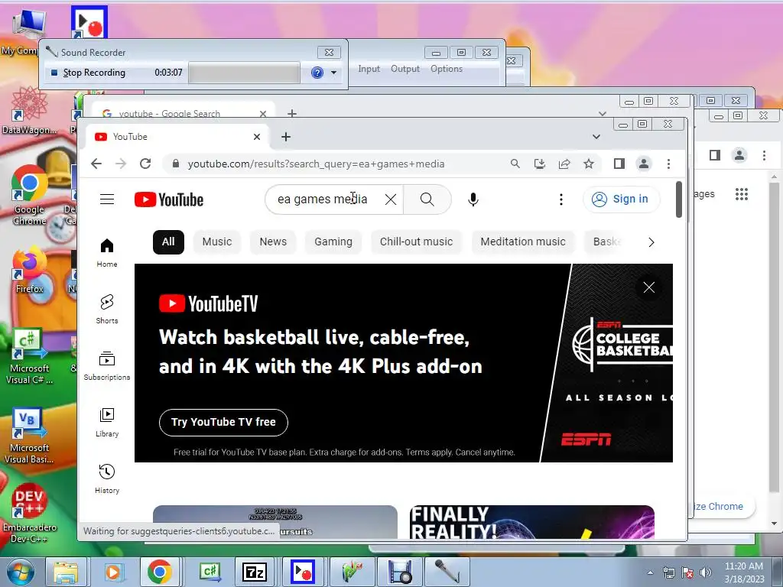
Task: Open the Windows Start button
Action: 20,572
